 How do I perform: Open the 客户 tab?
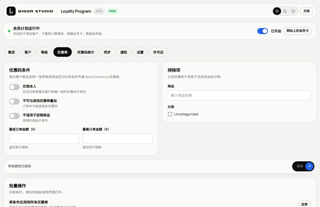tap(28, 52)
